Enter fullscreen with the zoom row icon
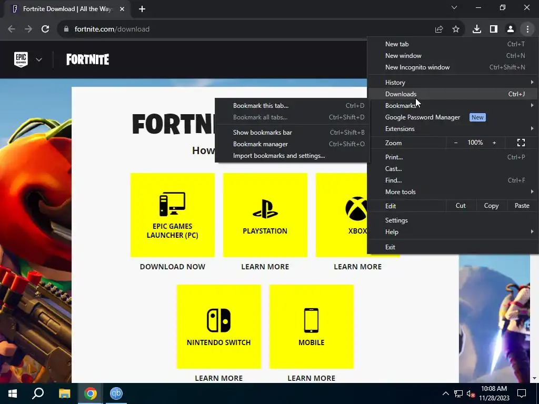The width and height of the screenshot is (539, 404). tap(521, 143)
